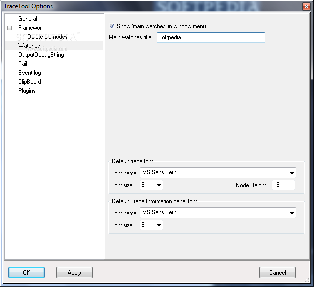
Task: Collapse the Framework tree node
Action: [x=9, y=28]
